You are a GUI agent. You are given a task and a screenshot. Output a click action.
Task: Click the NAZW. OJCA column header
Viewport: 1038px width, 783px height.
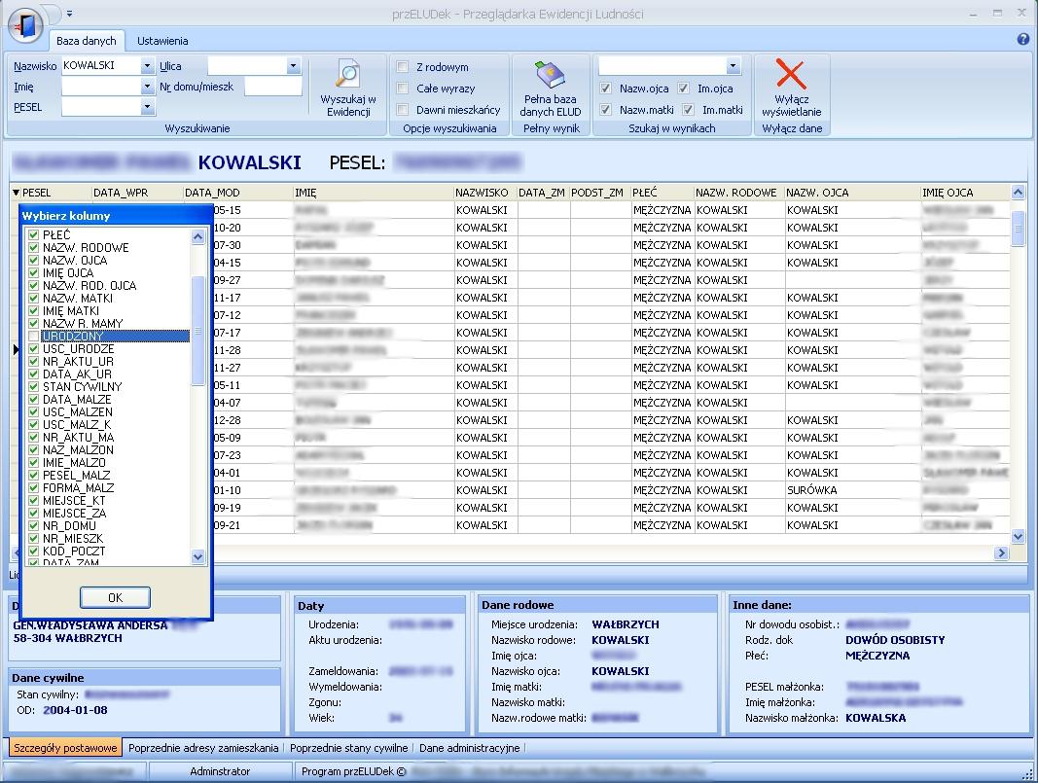(852, 193)
